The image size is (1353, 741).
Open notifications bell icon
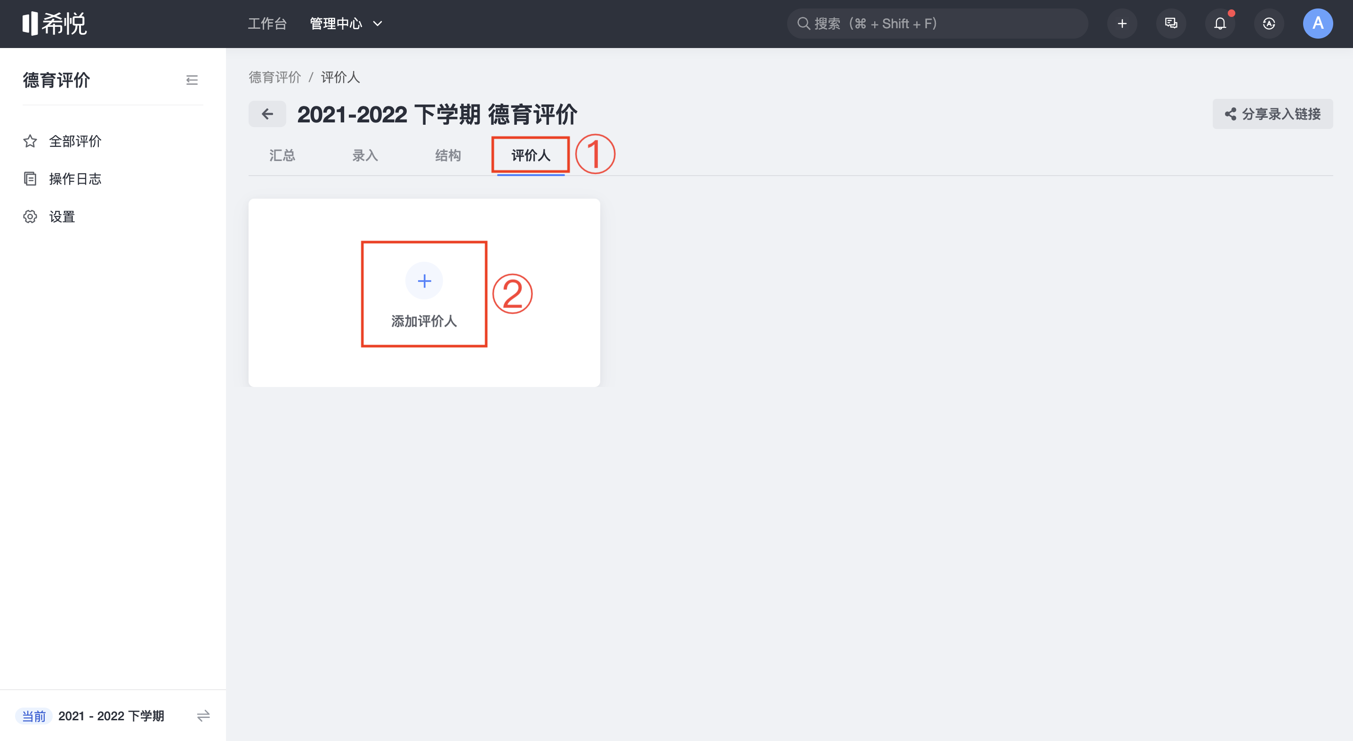click(x=1220, y=24)
